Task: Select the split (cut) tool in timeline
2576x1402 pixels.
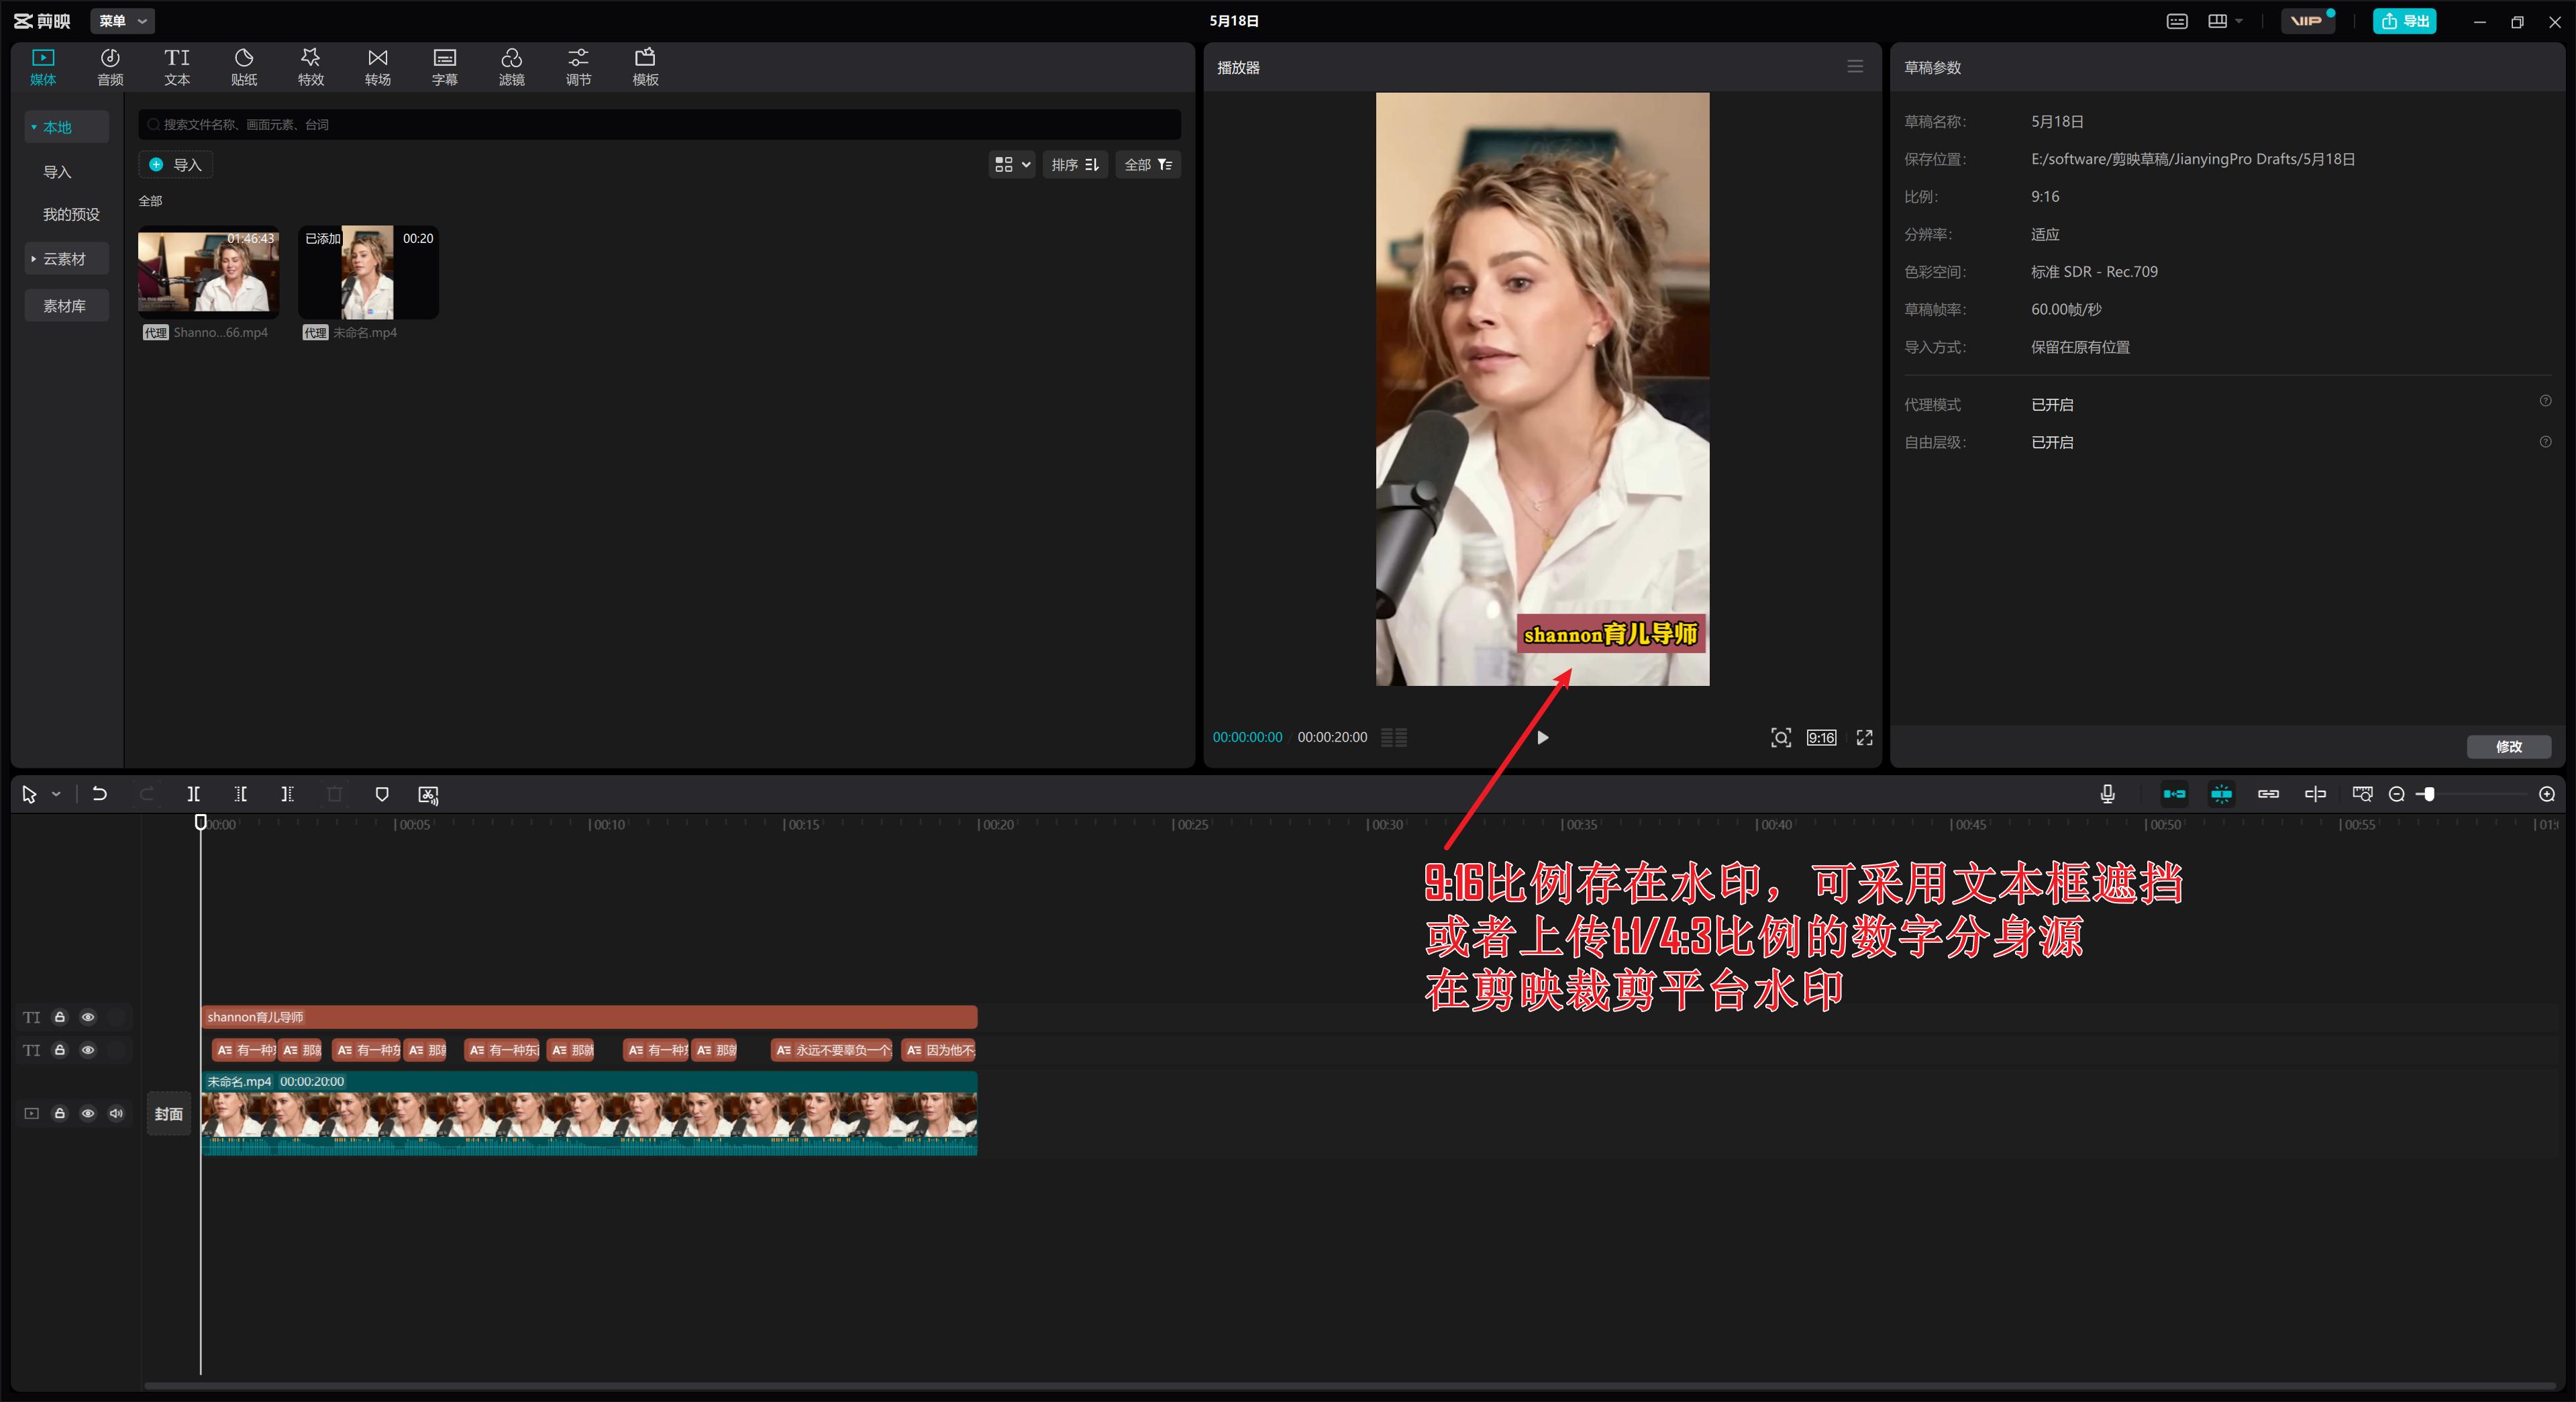Action: pyautogui.click(x=194, y=794)
